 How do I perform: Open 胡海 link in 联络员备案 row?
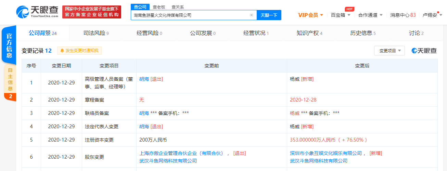(144, 113)
